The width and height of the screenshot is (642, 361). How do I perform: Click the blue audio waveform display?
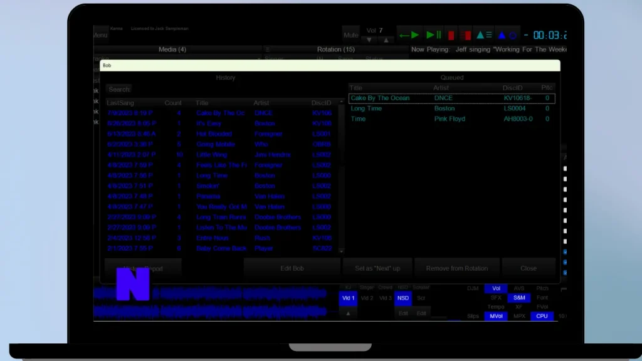210,303
